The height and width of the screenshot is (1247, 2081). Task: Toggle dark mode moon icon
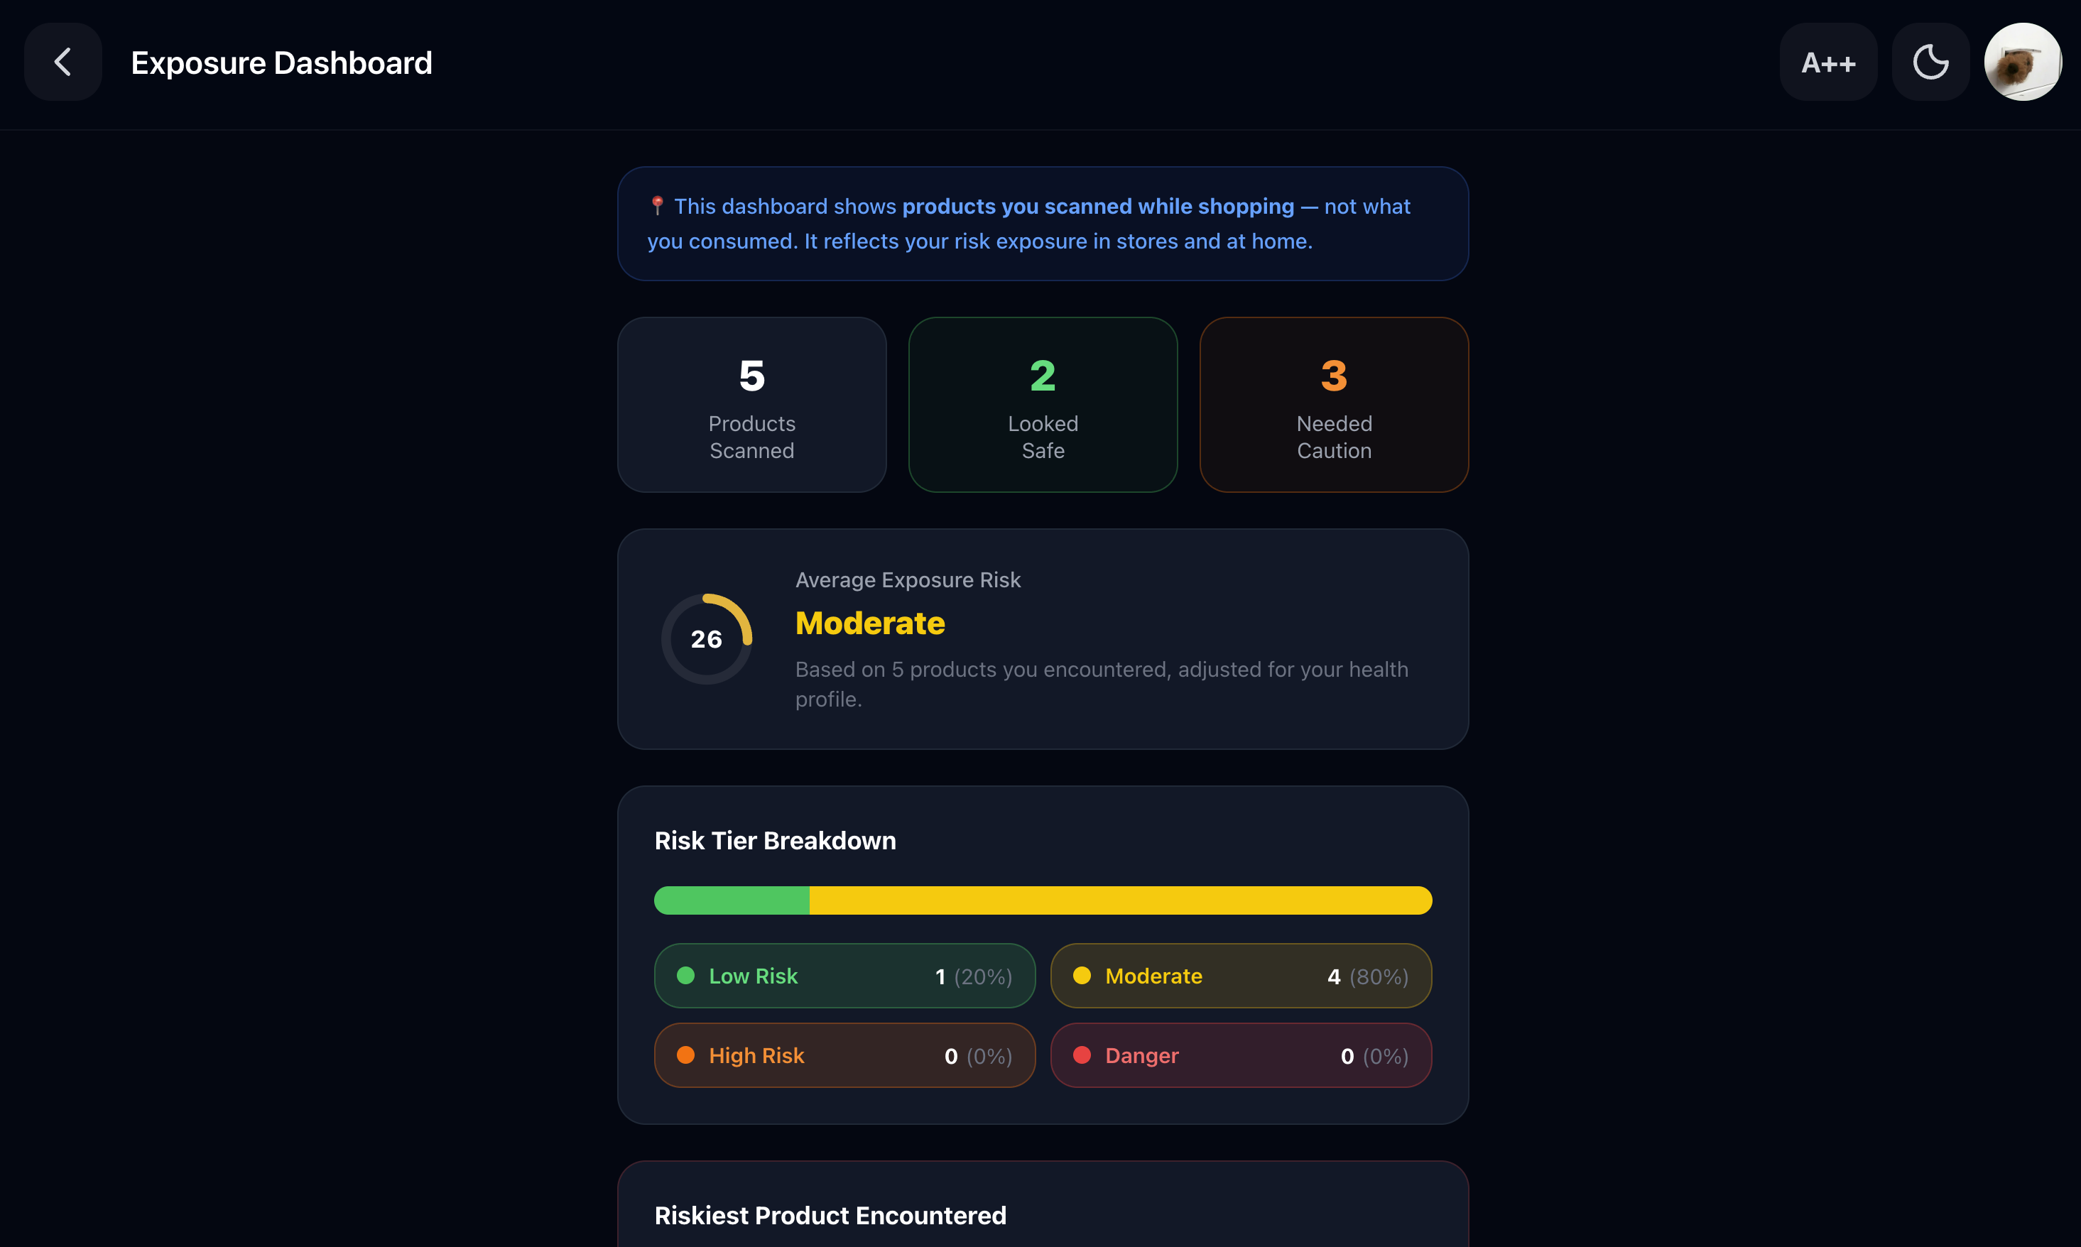[x=1930, y=62]
